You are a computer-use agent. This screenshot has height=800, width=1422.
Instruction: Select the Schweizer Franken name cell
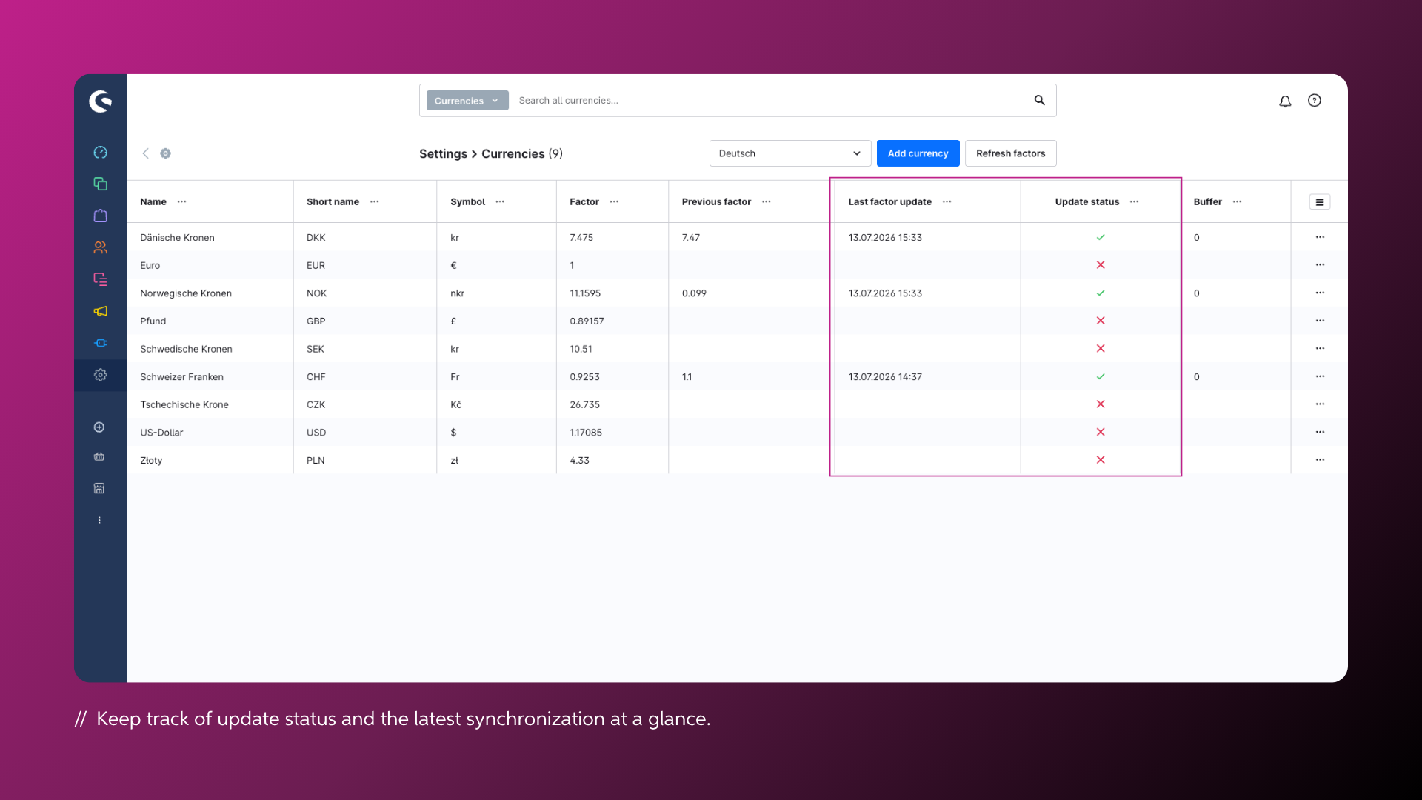tap(182, 377)
